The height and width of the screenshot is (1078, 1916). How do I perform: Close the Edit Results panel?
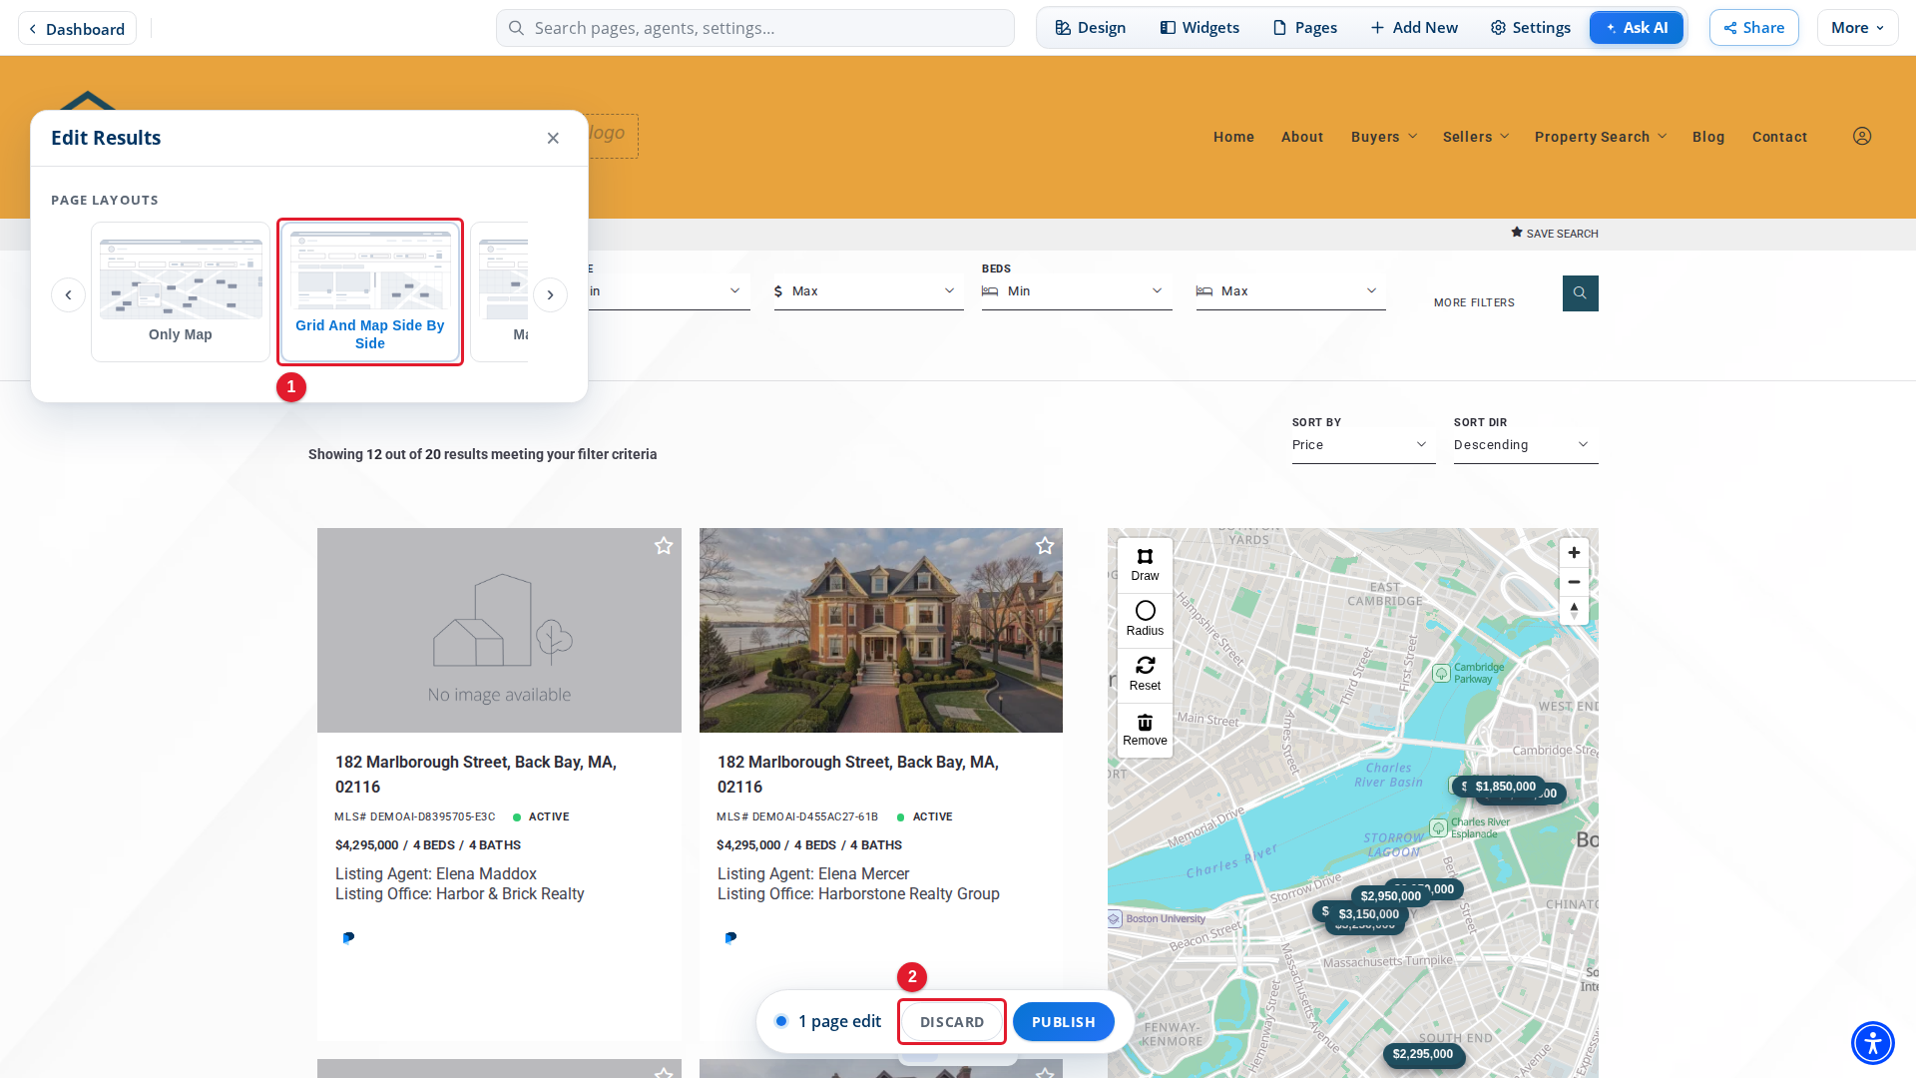pos(553,138)
